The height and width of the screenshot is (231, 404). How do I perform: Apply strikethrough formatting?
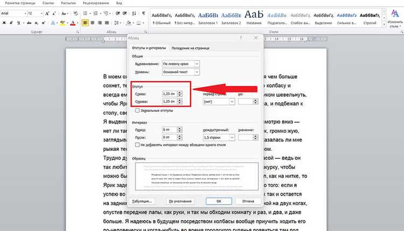(29, 23)
